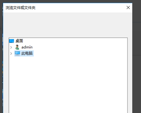Click the 浏览文件或文件夹 title bar text
The height and width of the screenshot is (113, 141).
coord(21,8)
